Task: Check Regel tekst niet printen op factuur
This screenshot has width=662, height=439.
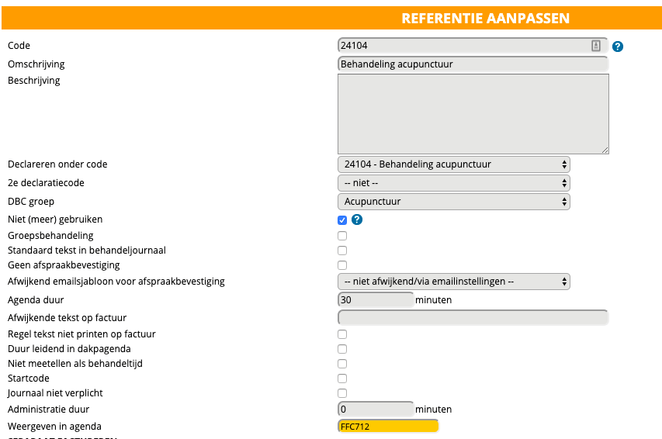Action: 342,334
